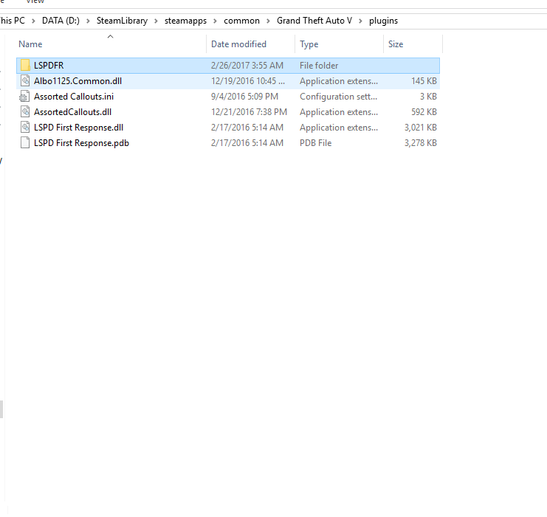
Task: Click the Assorted Callouts.ini file icon
Action: pos(24,96)
